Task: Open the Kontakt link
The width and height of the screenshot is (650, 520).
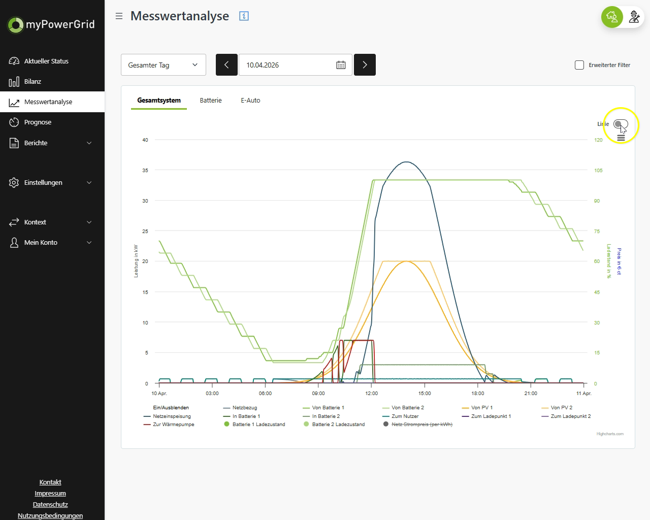Action: (50, 482)
